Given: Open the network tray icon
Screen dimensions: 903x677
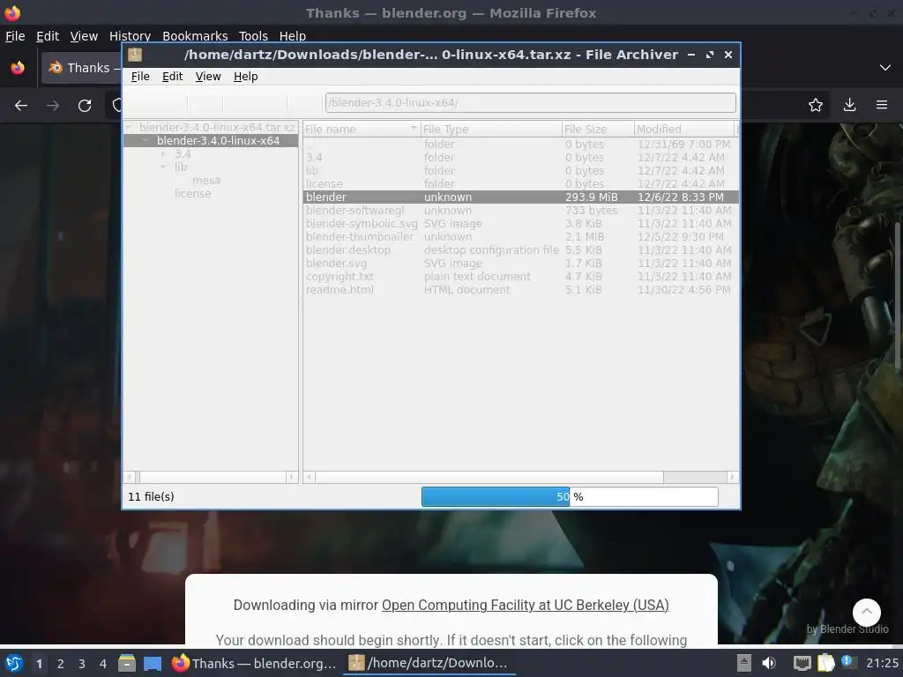Looking at the screenshot, I should click(x=802, y=663).
